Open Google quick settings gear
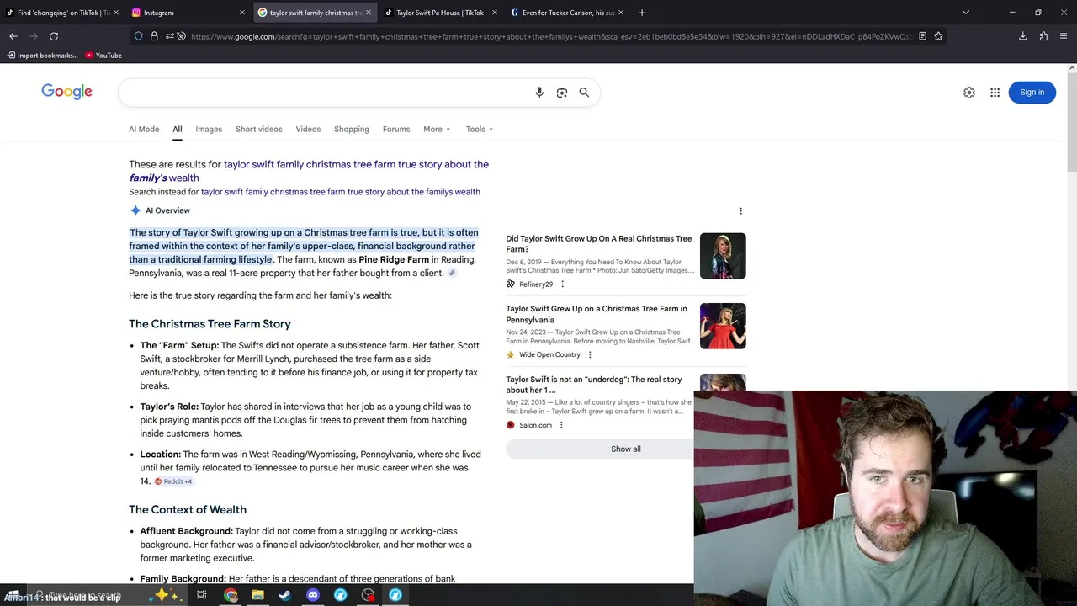This screenshot has width=1077, height=606. (969, 93)
